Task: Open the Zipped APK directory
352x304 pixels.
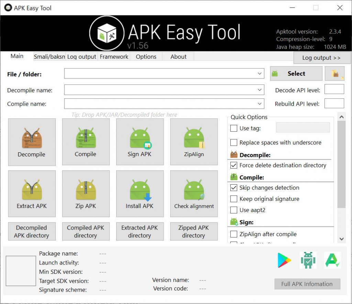Action: 194,231
